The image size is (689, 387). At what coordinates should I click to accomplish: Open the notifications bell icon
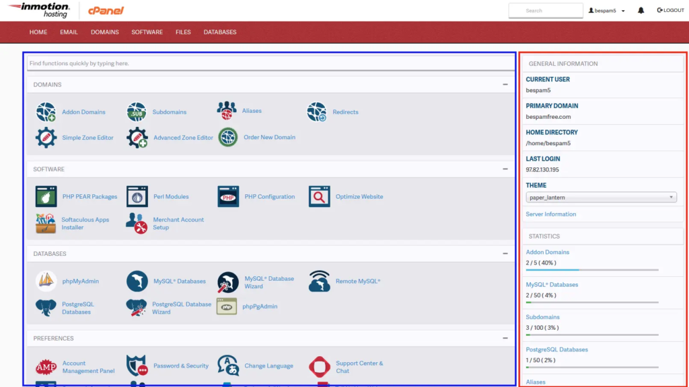(x=641, y=11)
